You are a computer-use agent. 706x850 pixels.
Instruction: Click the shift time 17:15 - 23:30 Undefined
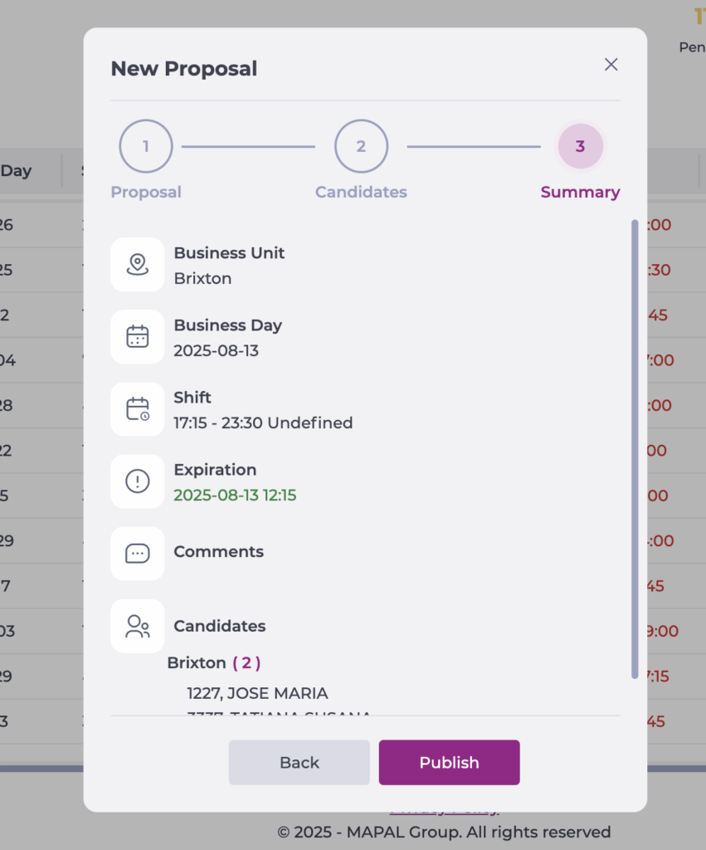[263, 423]
